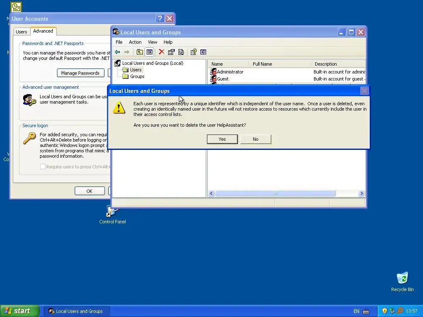Click the scrollbar right arrow in user list

362,194
